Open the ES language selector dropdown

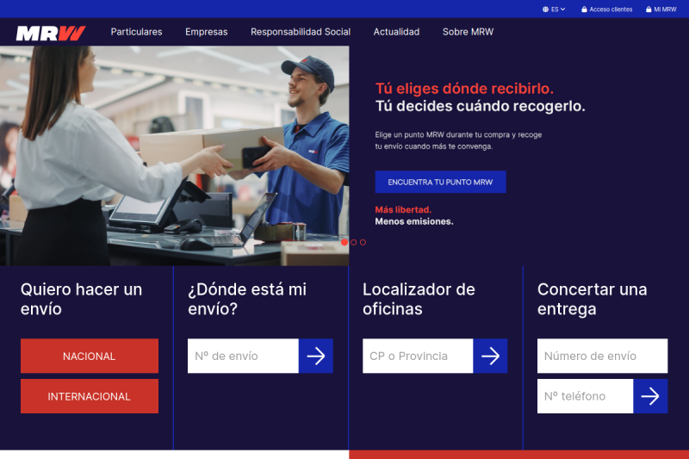tap(554, 9)
